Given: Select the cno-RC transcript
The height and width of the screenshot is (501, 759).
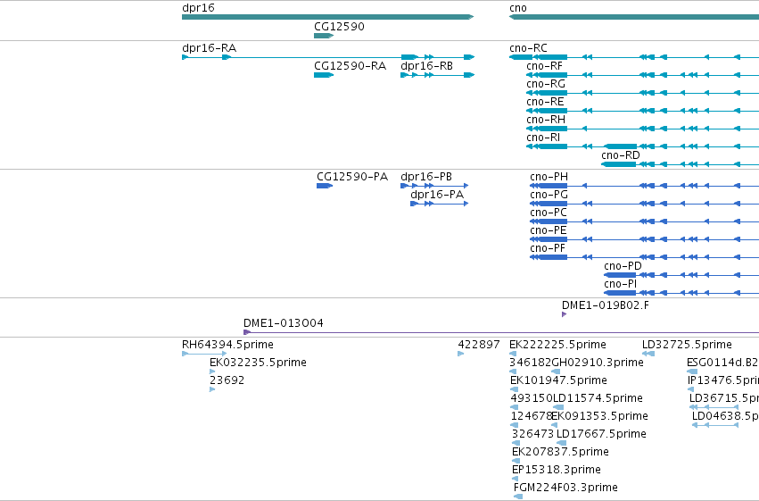Looking at the screenshot, I should [x=634, y=57].
